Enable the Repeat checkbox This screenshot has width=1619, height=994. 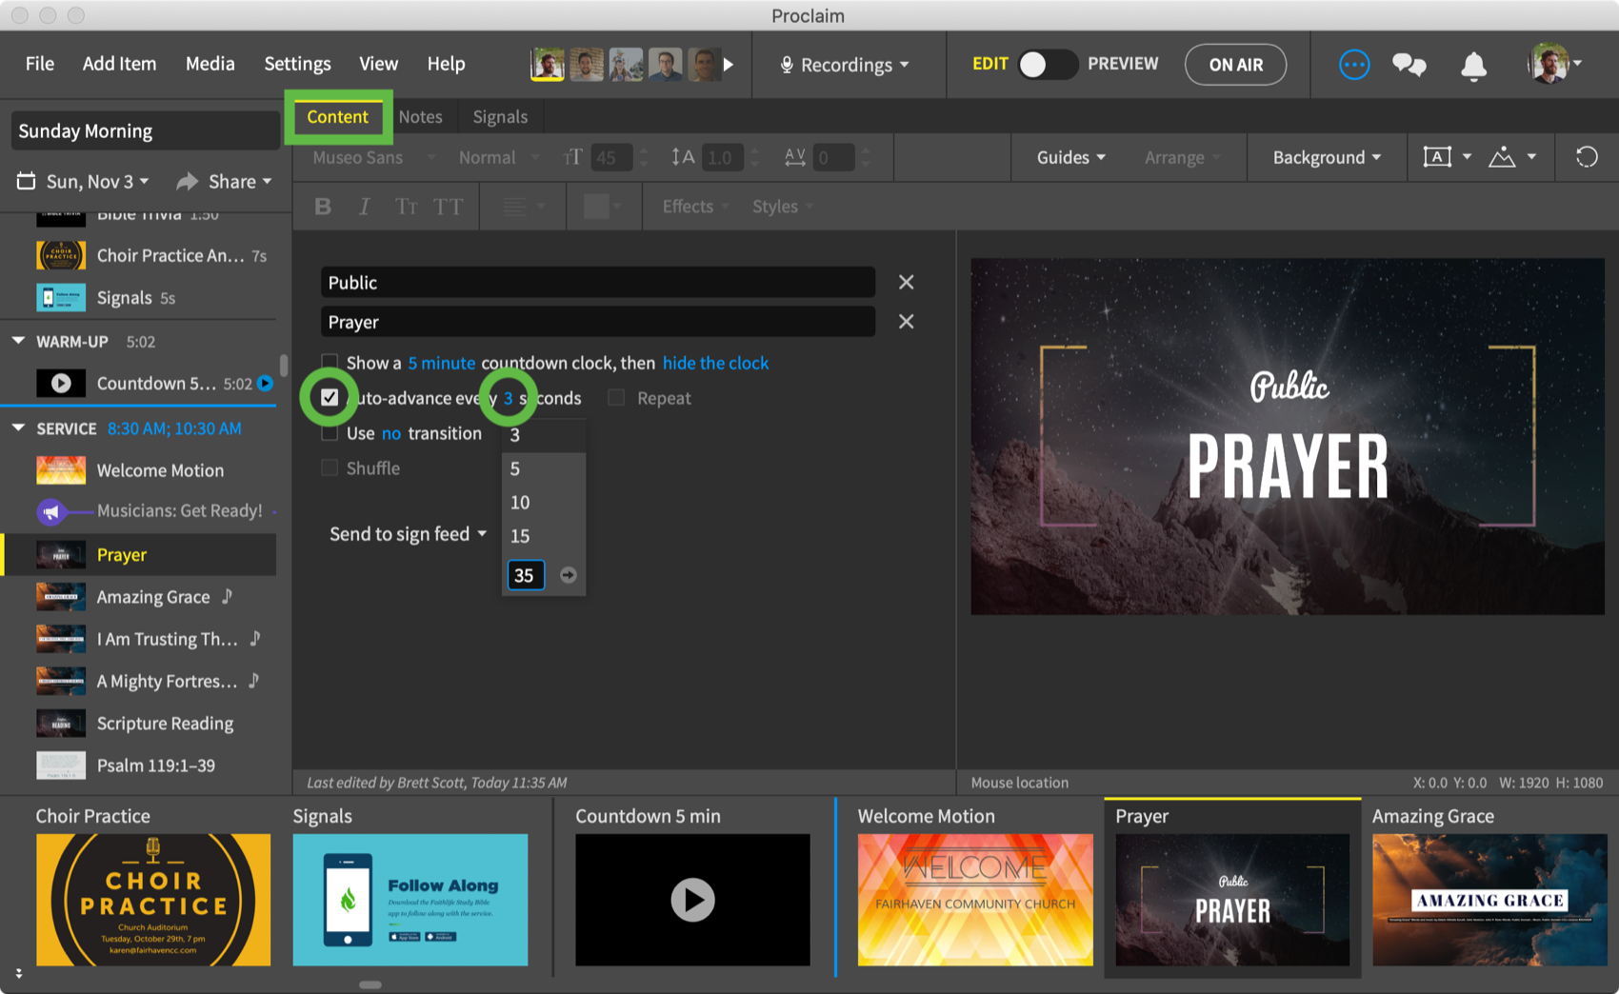pyautogui.click(x=616, y=398)
